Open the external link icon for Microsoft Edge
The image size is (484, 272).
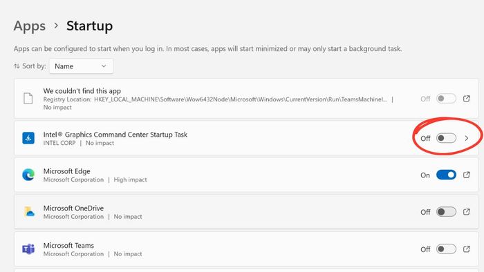pos(467,175)
